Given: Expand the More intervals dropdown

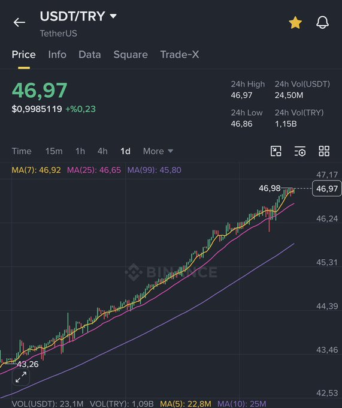Looking at the screenshot, I should pyautogui.click(x=158, y=151).
